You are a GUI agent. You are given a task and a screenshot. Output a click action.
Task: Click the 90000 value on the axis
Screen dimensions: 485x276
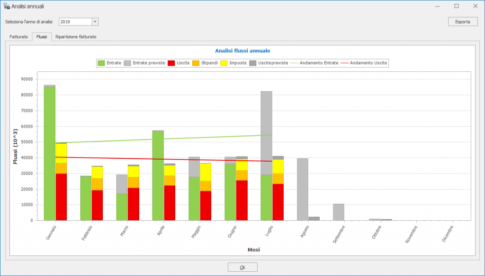pyautogui.click(x=27, y=79)
